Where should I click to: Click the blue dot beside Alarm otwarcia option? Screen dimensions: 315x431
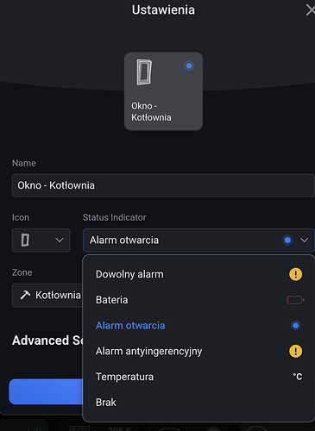click(295, 326)
